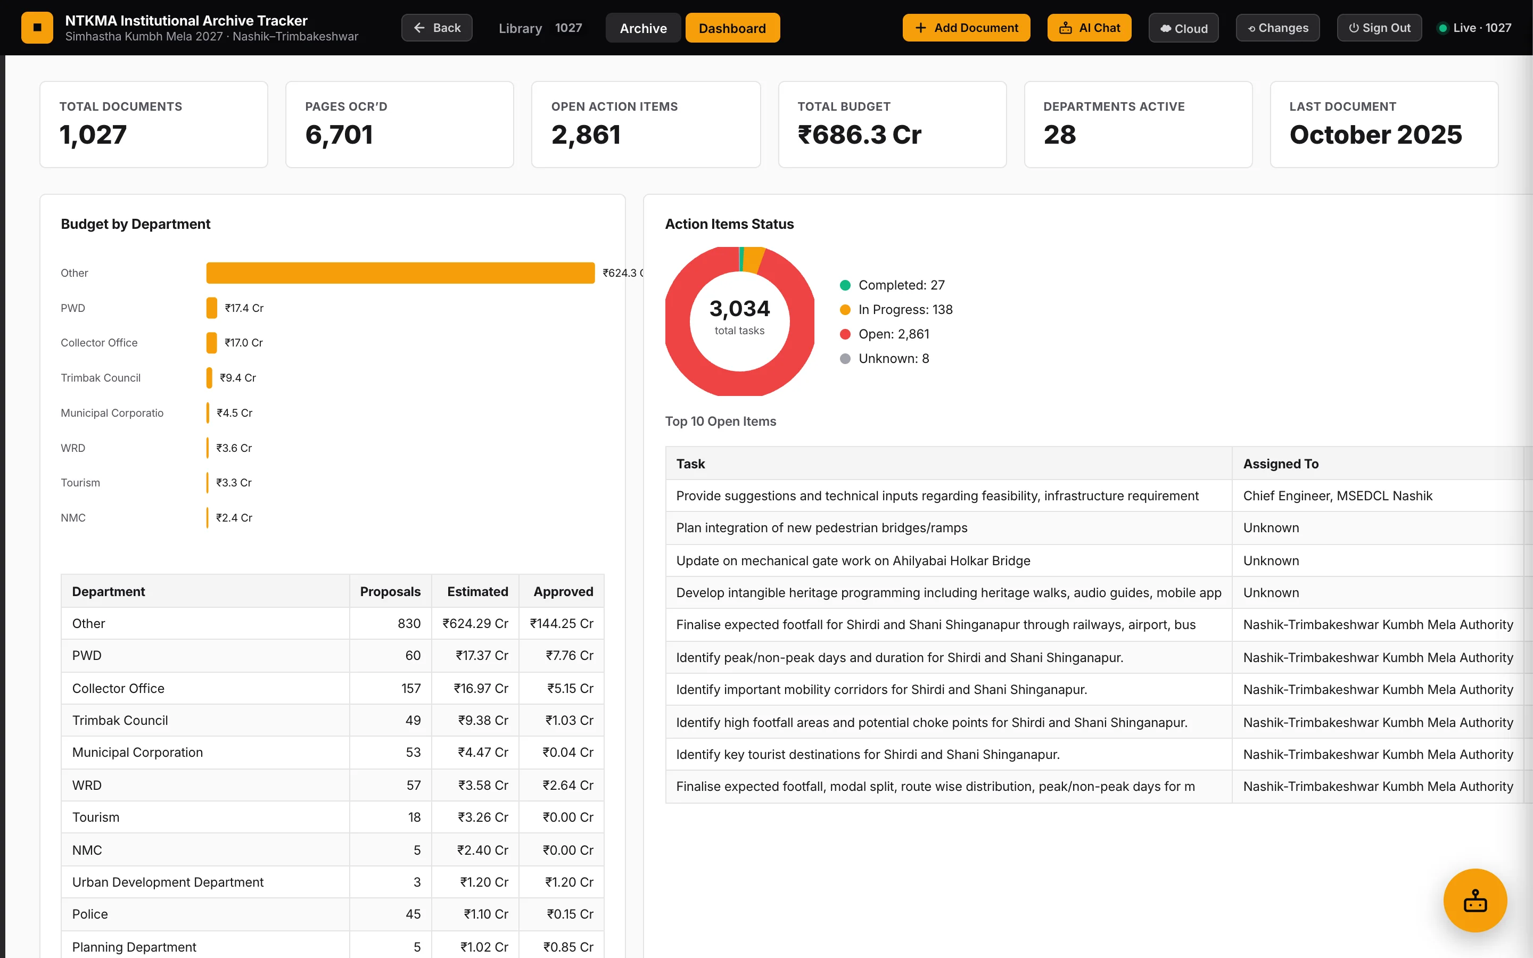Image resolution: width=1533 pixels, height=958 pixels.
Task: Click Chief Engineer, MSEDCL Nashik cell
Action: [x=1377, y=495]
